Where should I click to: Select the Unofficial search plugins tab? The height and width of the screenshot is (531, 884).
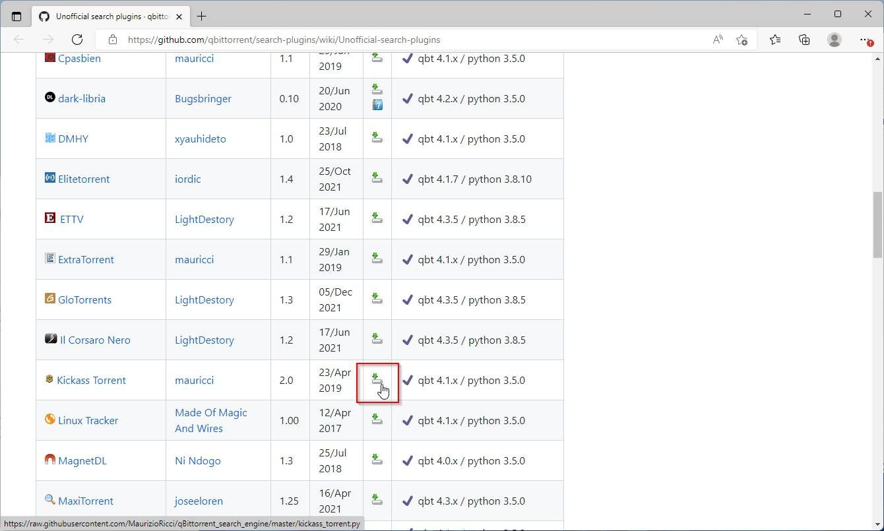[x=109, y=15]
